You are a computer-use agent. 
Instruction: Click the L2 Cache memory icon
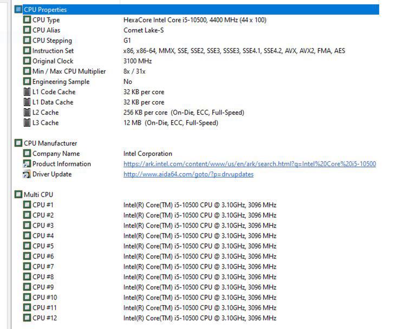(27, 112)
